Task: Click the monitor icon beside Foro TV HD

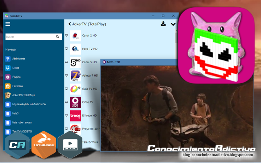Action: pyautogui.click(x=66, y=48)
